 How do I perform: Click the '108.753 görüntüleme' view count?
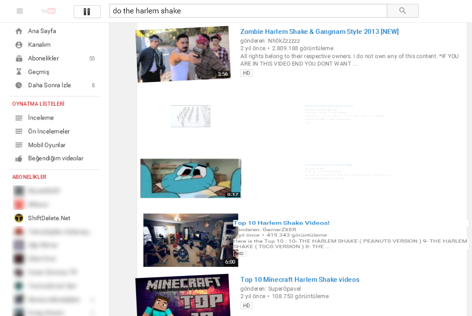tap(300, 296)
